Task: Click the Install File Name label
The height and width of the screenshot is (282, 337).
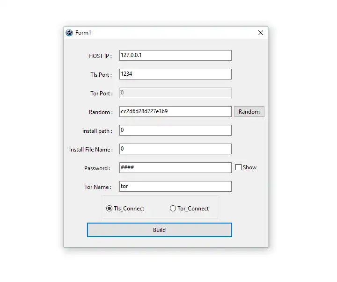Action: click(x=91, y=150)
